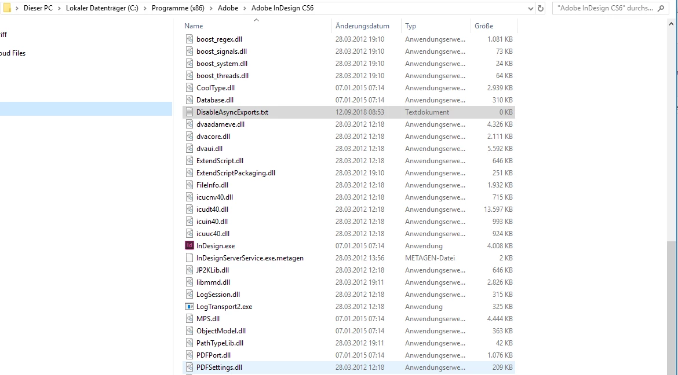
Task: Click the Textdokument type cell
Action: [427, 112]
